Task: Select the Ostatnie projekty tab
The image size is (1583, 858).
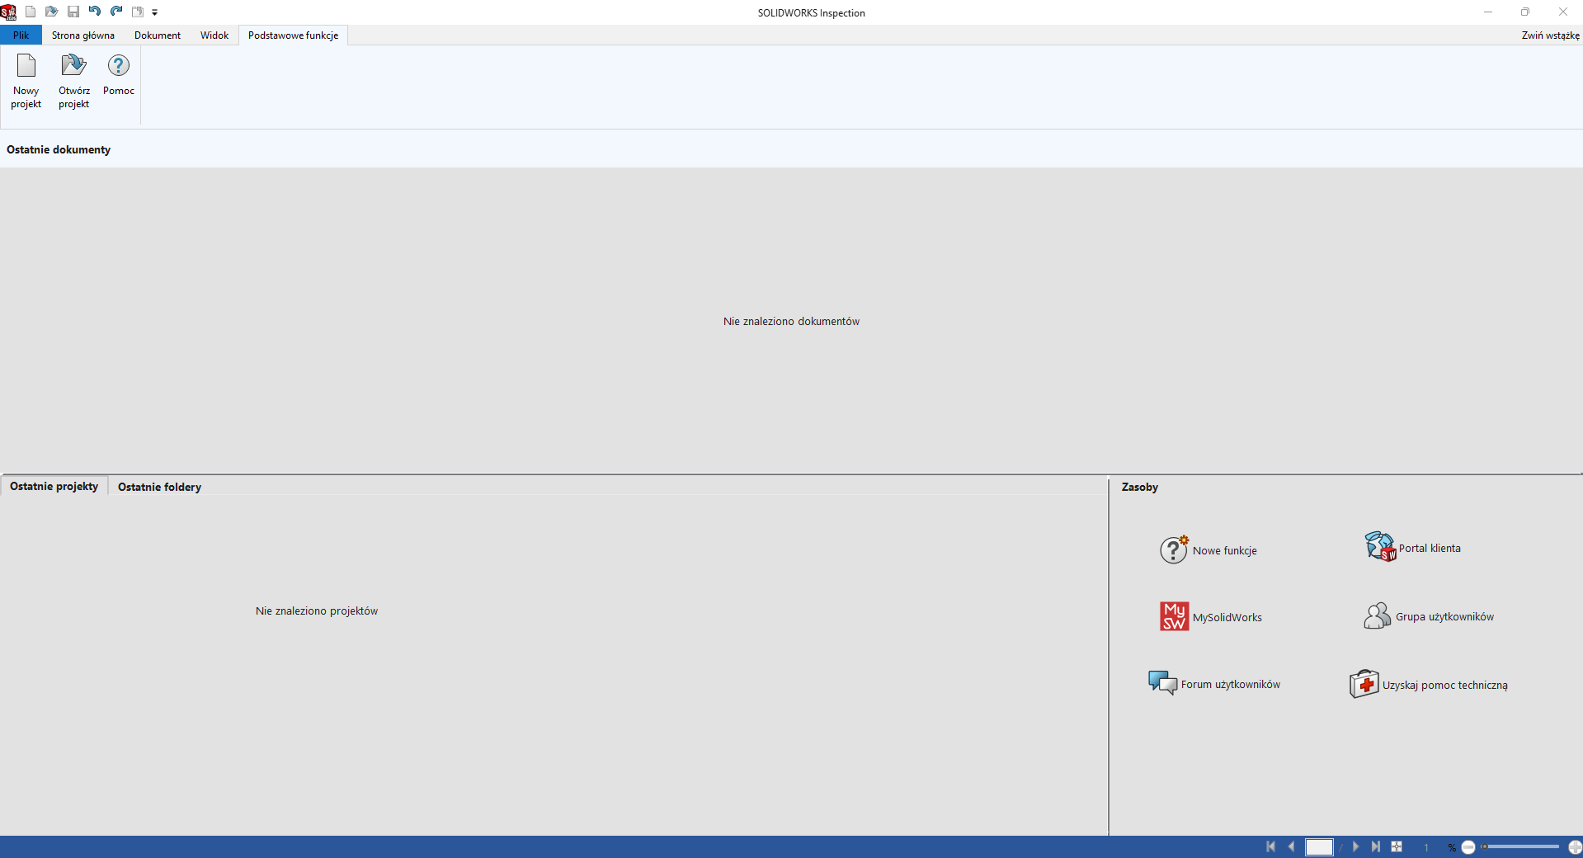Action: (x=54, y=486)
